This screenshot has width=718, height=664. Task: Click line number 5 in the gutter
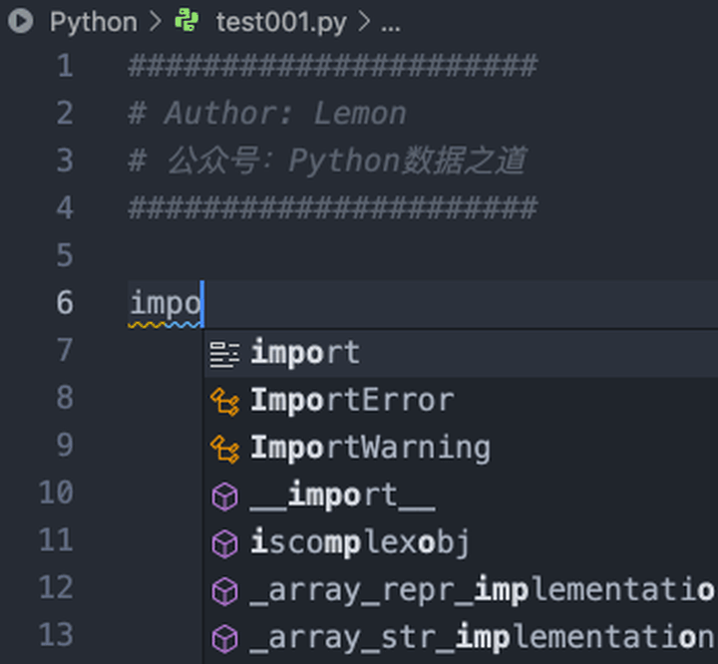pos(64,256)
